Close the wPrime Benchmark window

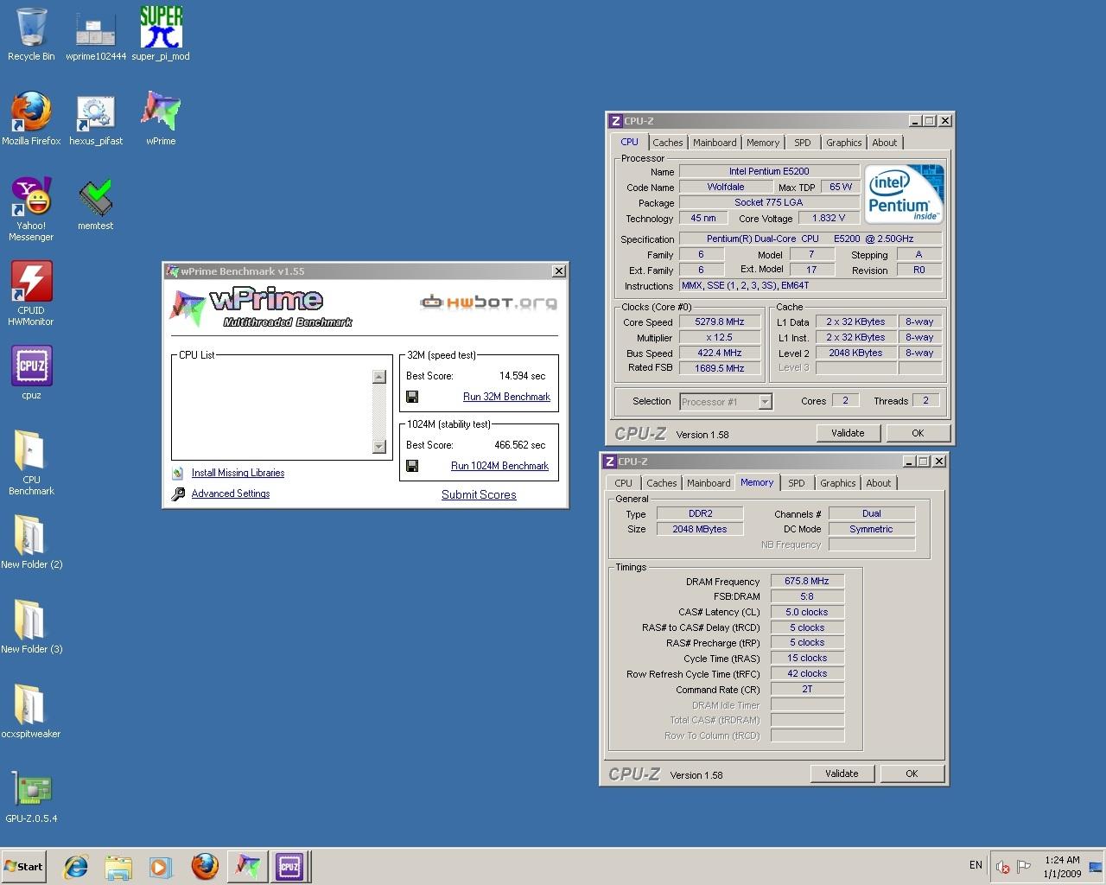(559, 271)
